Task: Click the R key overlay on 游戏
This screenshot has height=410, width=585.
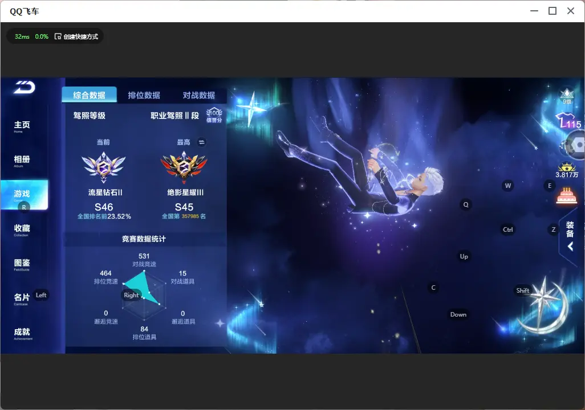Action: point(24,207)
